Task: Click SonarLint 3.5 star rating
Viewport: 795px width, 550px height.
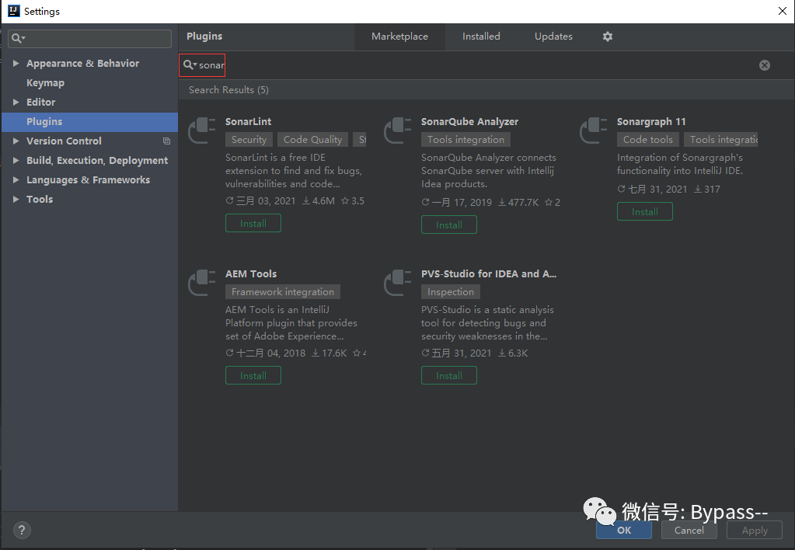Action: pyautogui.click(x=353, y=200)
